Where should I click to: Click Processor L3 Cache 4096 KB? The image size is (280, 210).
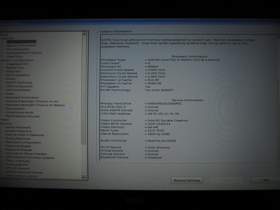click(154, 83)
